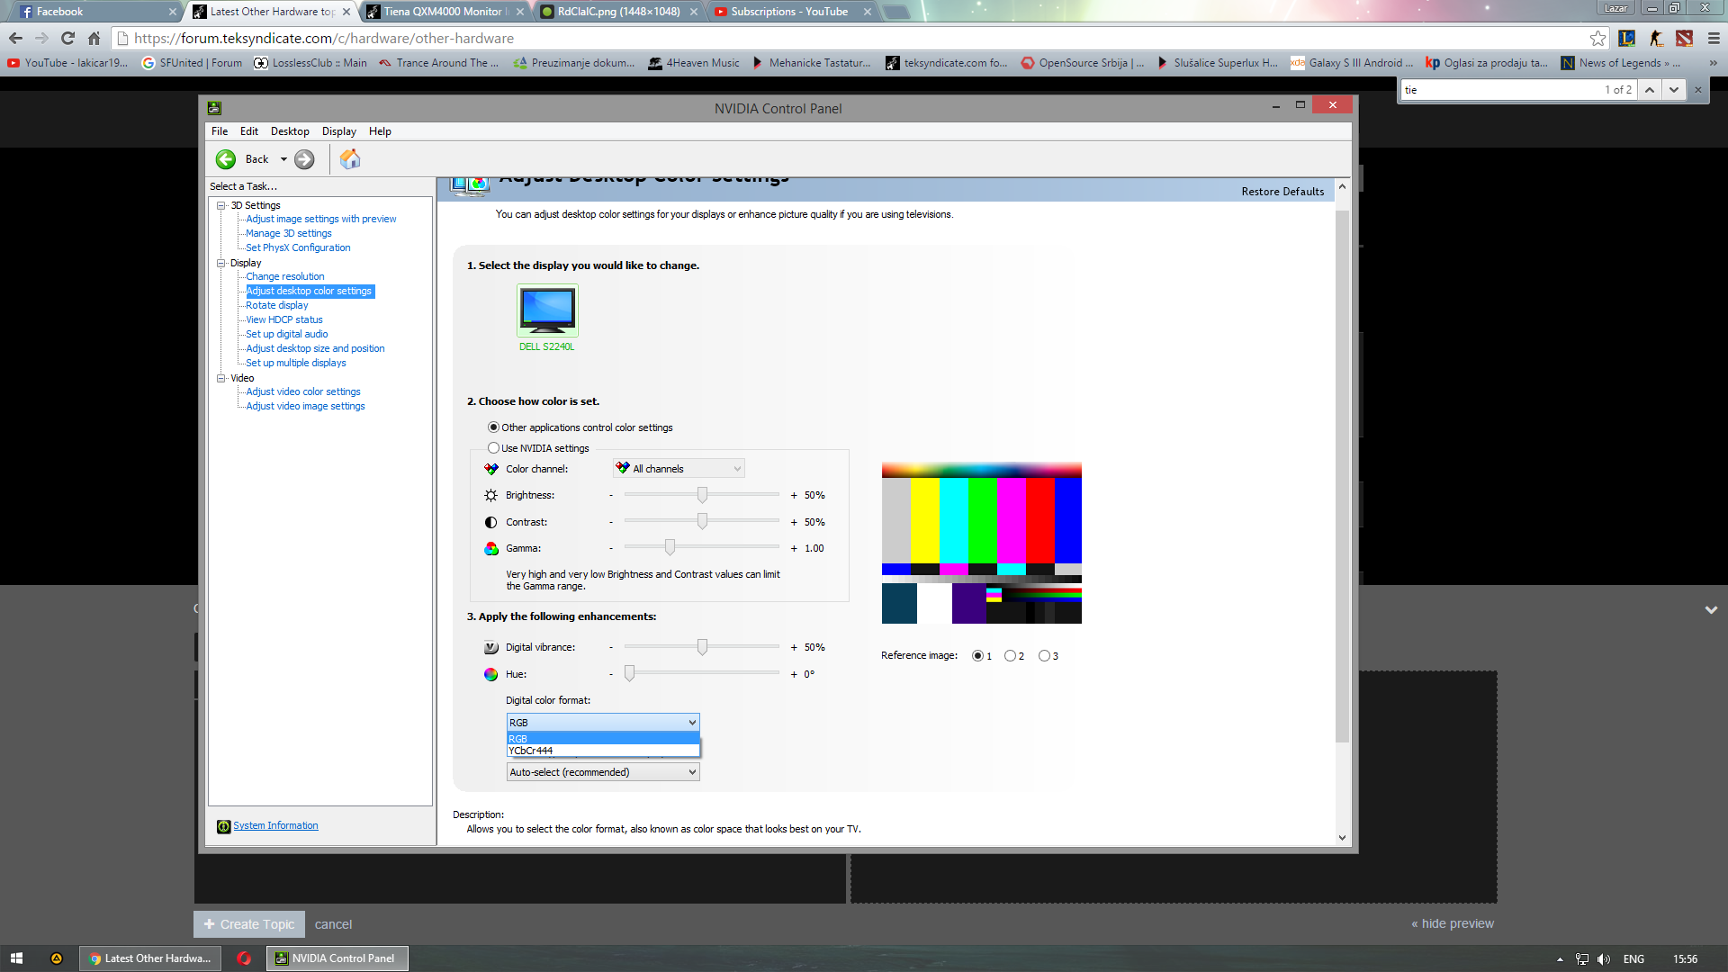
Task: Select the DELL S2240L monitor icon
Action: point(547,310)
